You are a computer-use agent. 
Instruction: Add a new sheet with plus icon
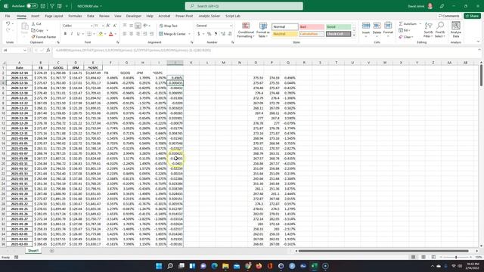[x=52, y=251]
